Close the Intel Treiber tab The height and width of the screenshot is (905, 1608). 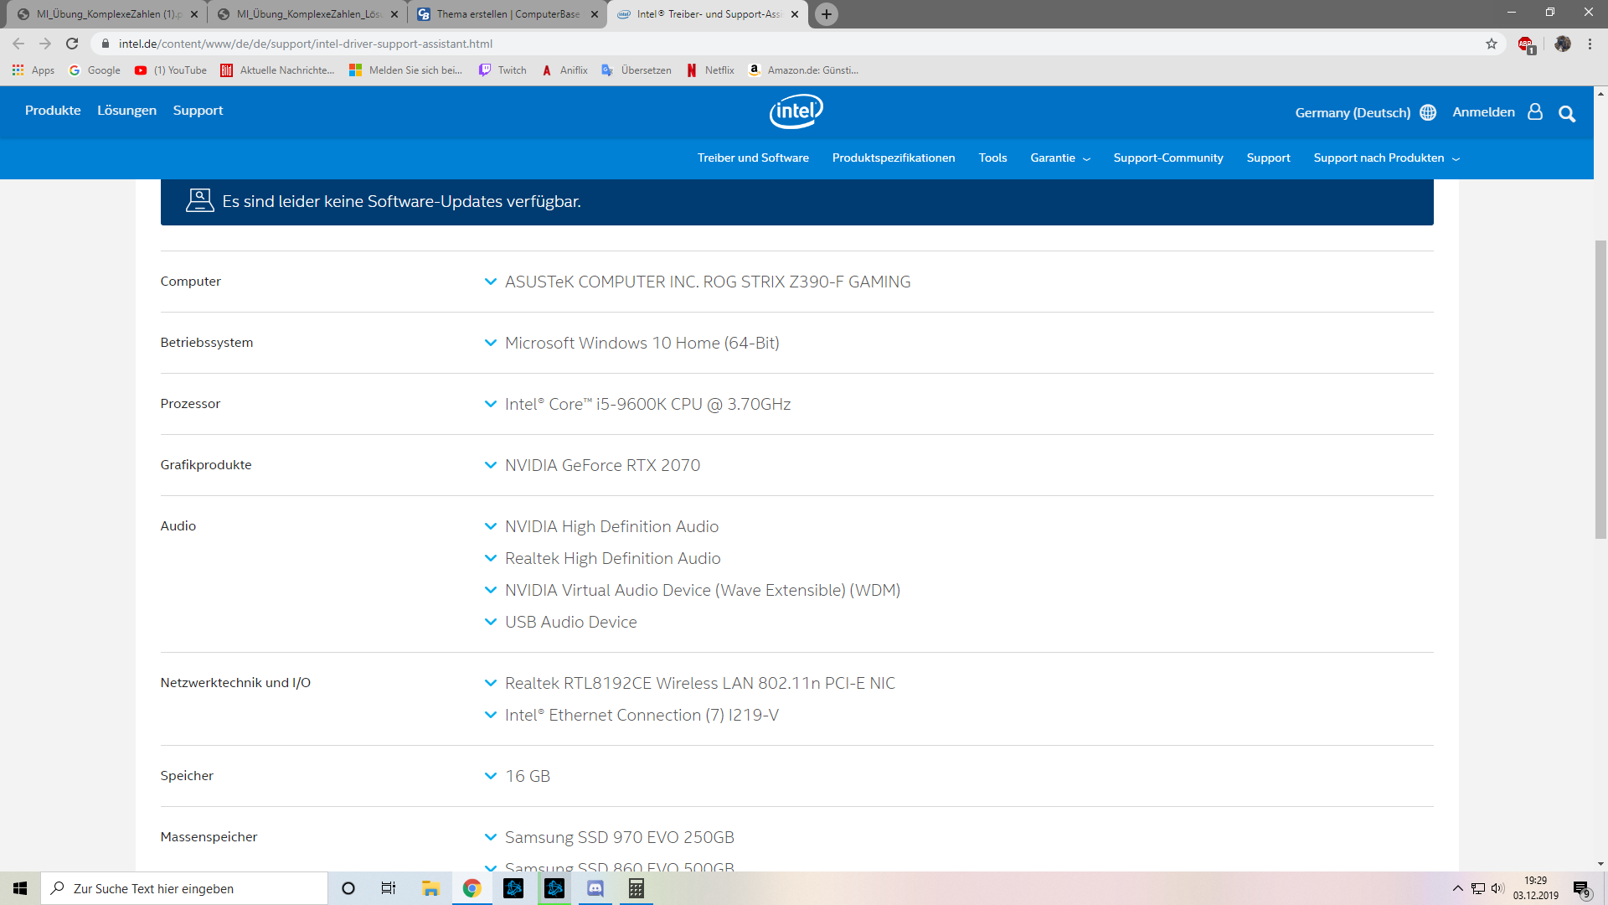click(795, 14)
